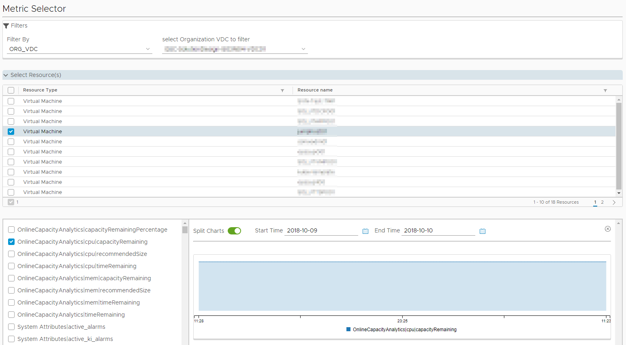This screenshot has height=345, width=626.
Task: Select the fifth Virtual Machine row checkbox
Action: 11,142
